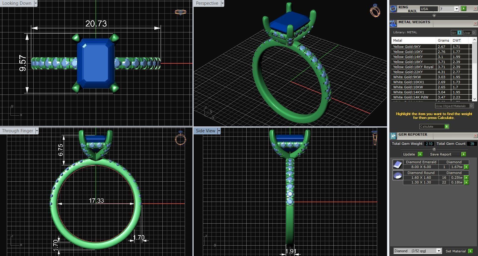Viewport: 478px width, 256px height.
Task: Close the Metal Weights panel
Action: [x=475, y=23]
